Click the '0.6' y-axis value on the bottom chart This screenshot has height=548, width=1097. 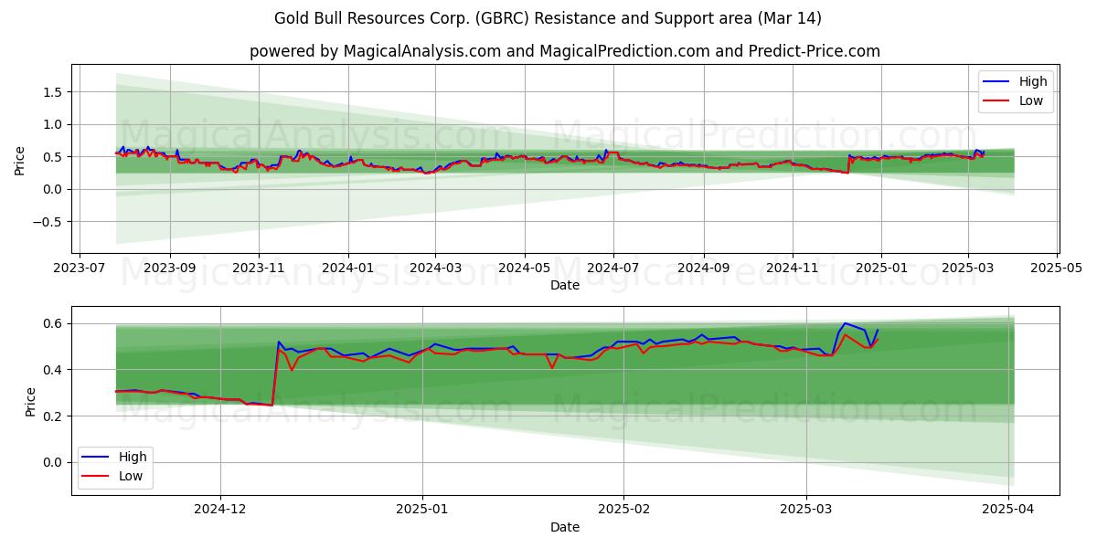pos(54,323)
